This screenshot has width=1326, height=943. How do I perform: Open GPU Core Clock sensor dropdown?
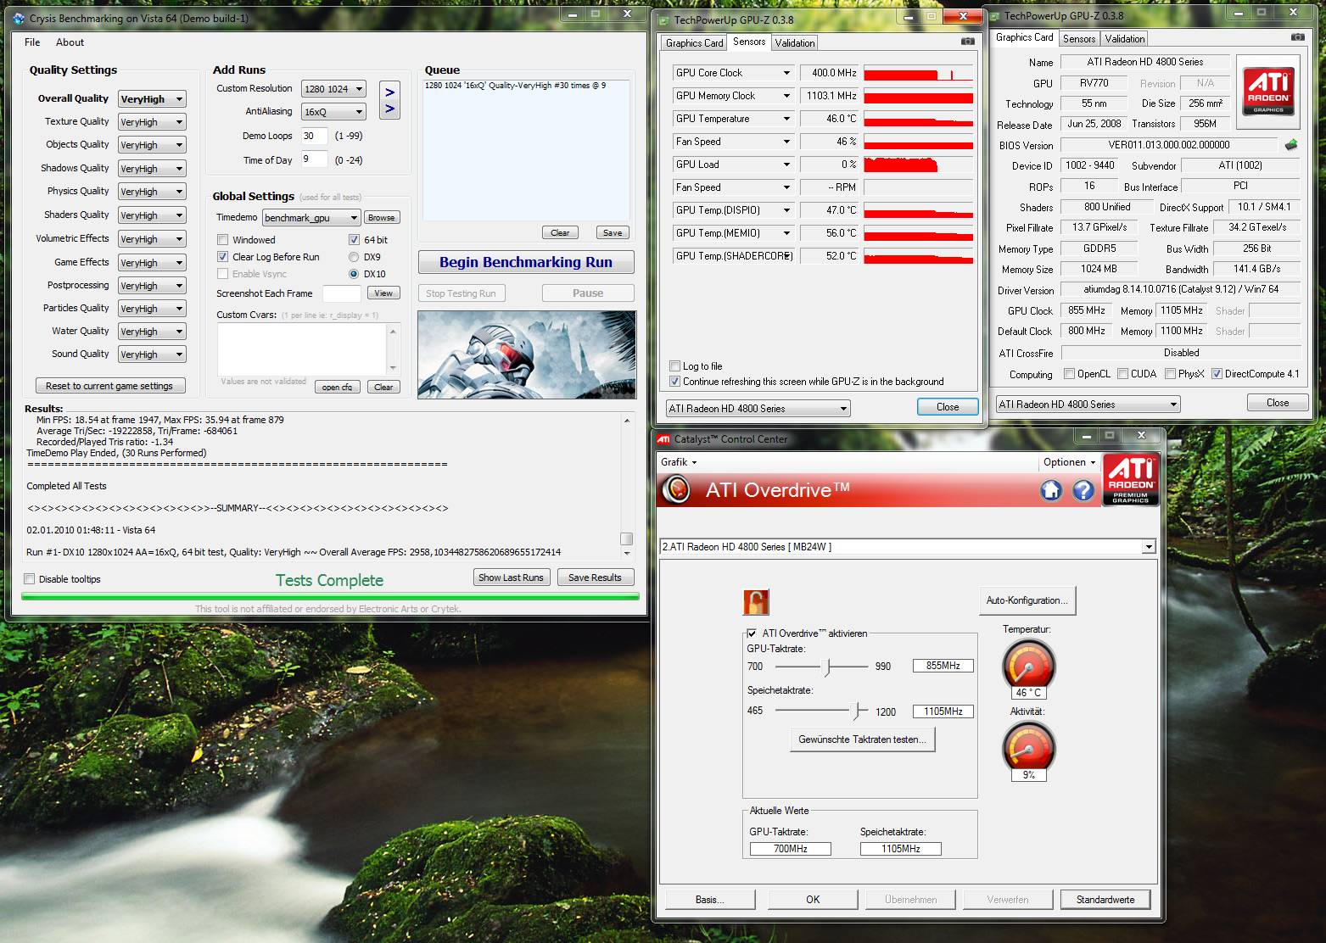733,73
